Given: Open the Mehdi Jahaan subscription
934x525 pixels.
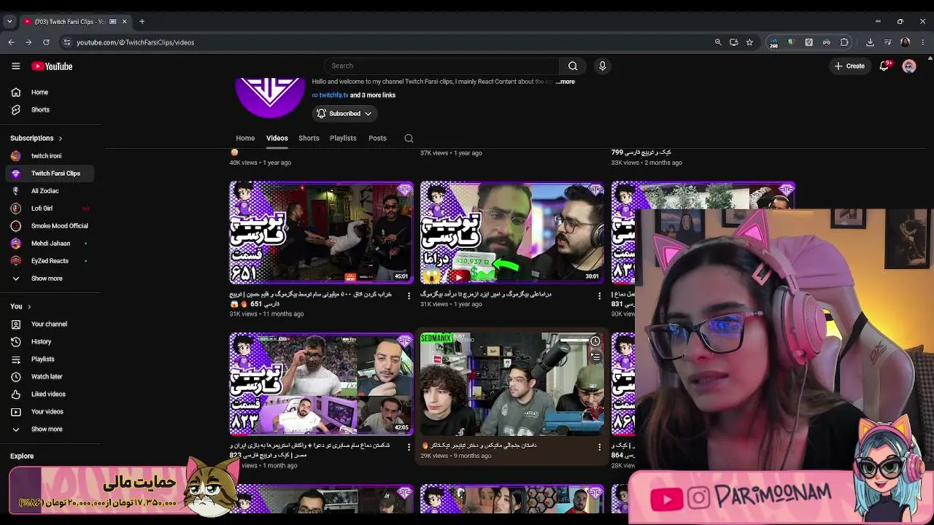Looking at the screenshot, I should (x=50, y=244).
